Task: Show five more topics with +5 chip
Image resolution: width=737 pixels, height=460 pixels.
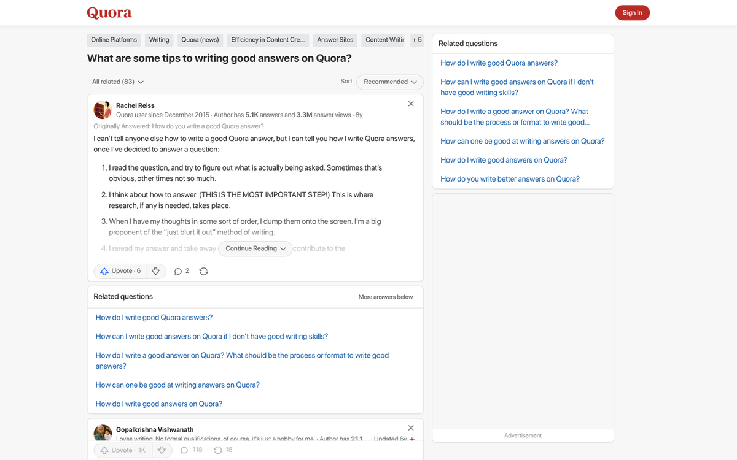Action: pos(417,39)
